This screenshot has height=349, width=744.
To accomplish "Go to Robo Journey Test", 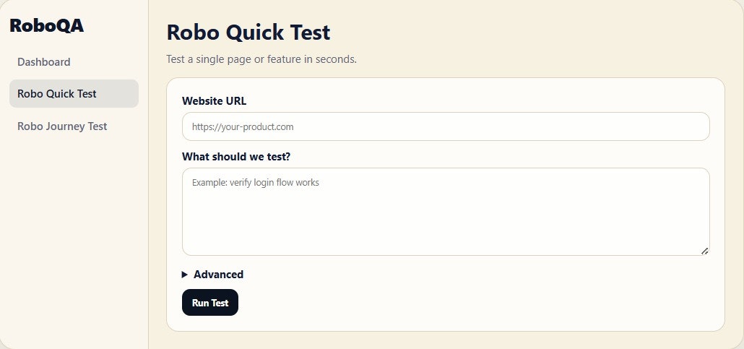I will tap(62, 126).
